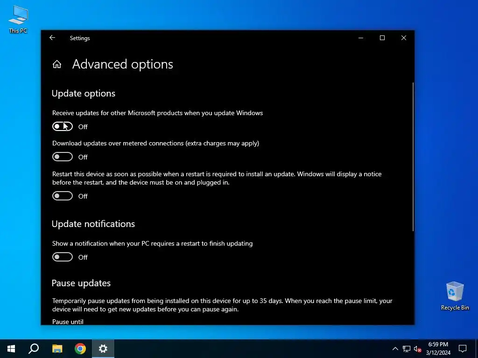This screenshot has height=358, width=478.
Task: Launch Google Chrome from taskbar
Action: pos(80,349)
